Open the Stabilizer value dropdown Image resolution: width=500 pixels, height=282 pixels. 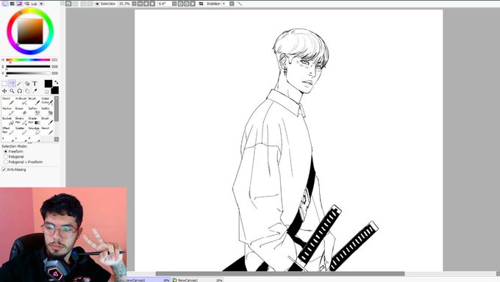[x=232, y=4]
